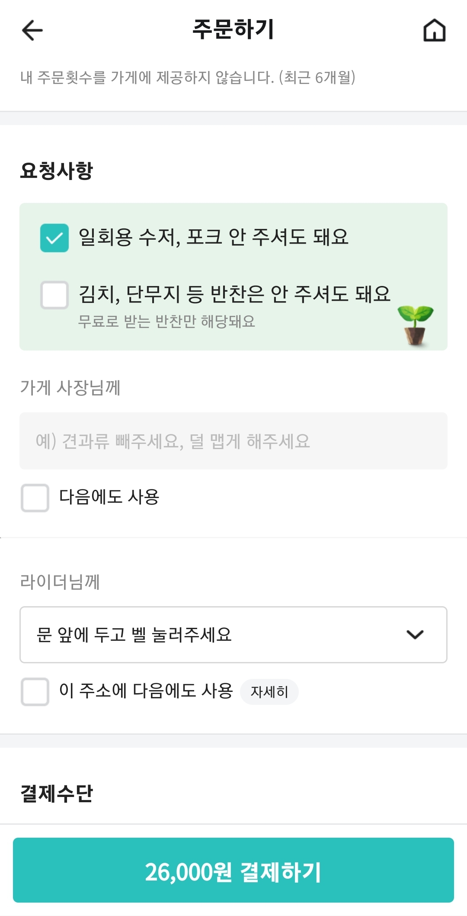
Task: Tap the 가게 사장님께 label
Action: point(70,387)
